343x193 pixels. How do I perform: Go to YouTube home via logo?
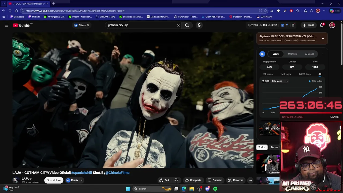[21, 25]
